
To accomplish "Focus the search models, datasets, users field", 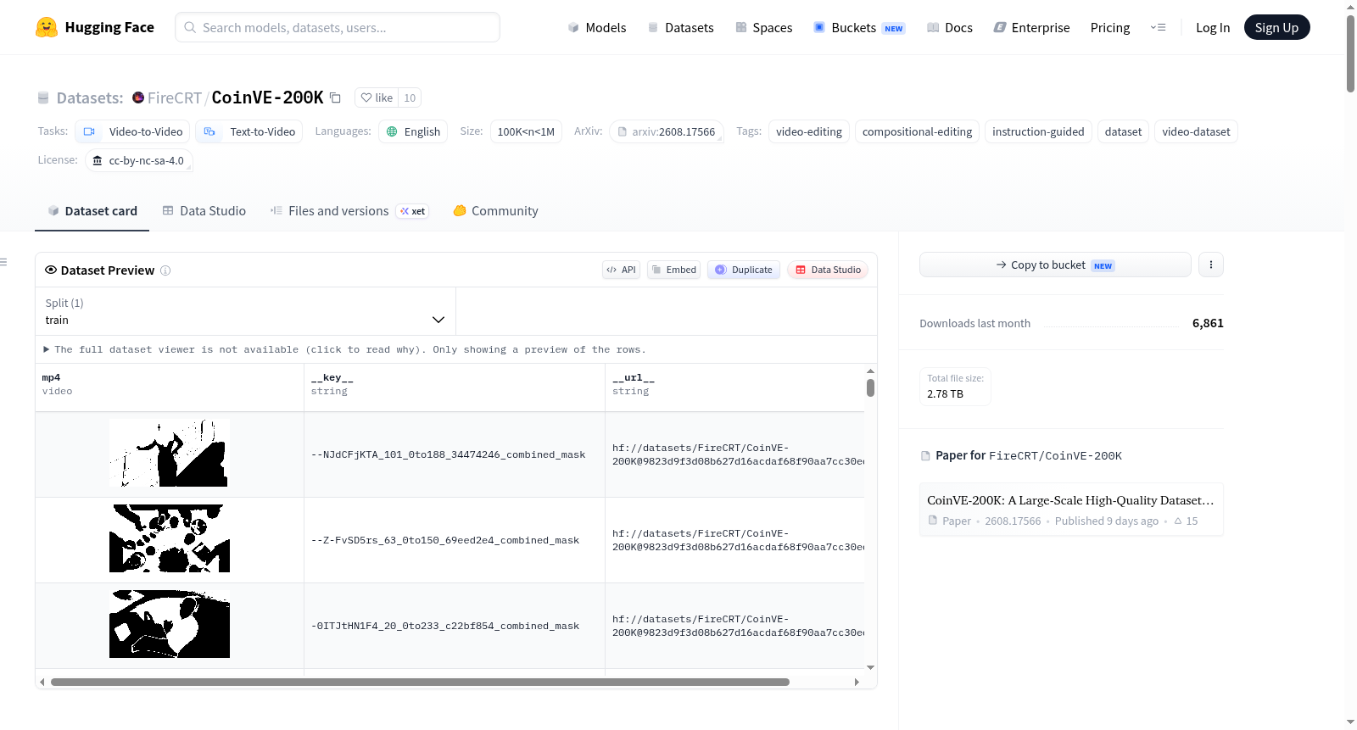I will pos(338,27).
